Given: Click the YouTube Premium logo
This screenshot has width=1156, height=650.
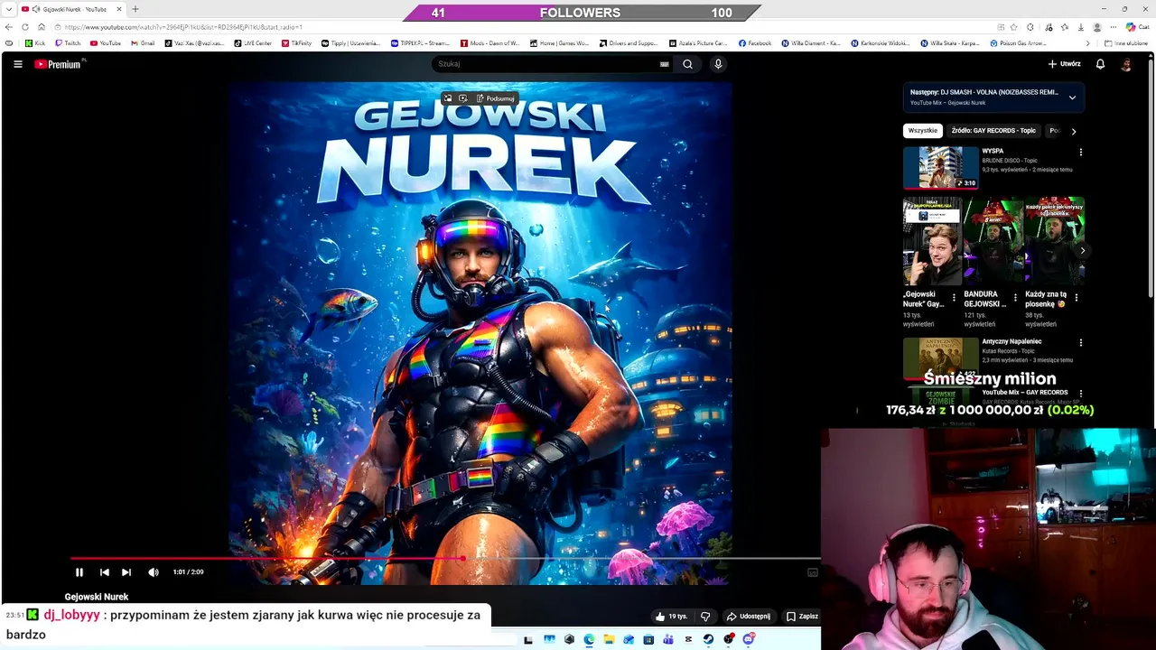Looking at the screenshot, I should coord(59,64).
